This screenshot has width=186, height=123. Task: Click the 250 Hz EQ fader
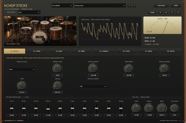click(48, 109)
